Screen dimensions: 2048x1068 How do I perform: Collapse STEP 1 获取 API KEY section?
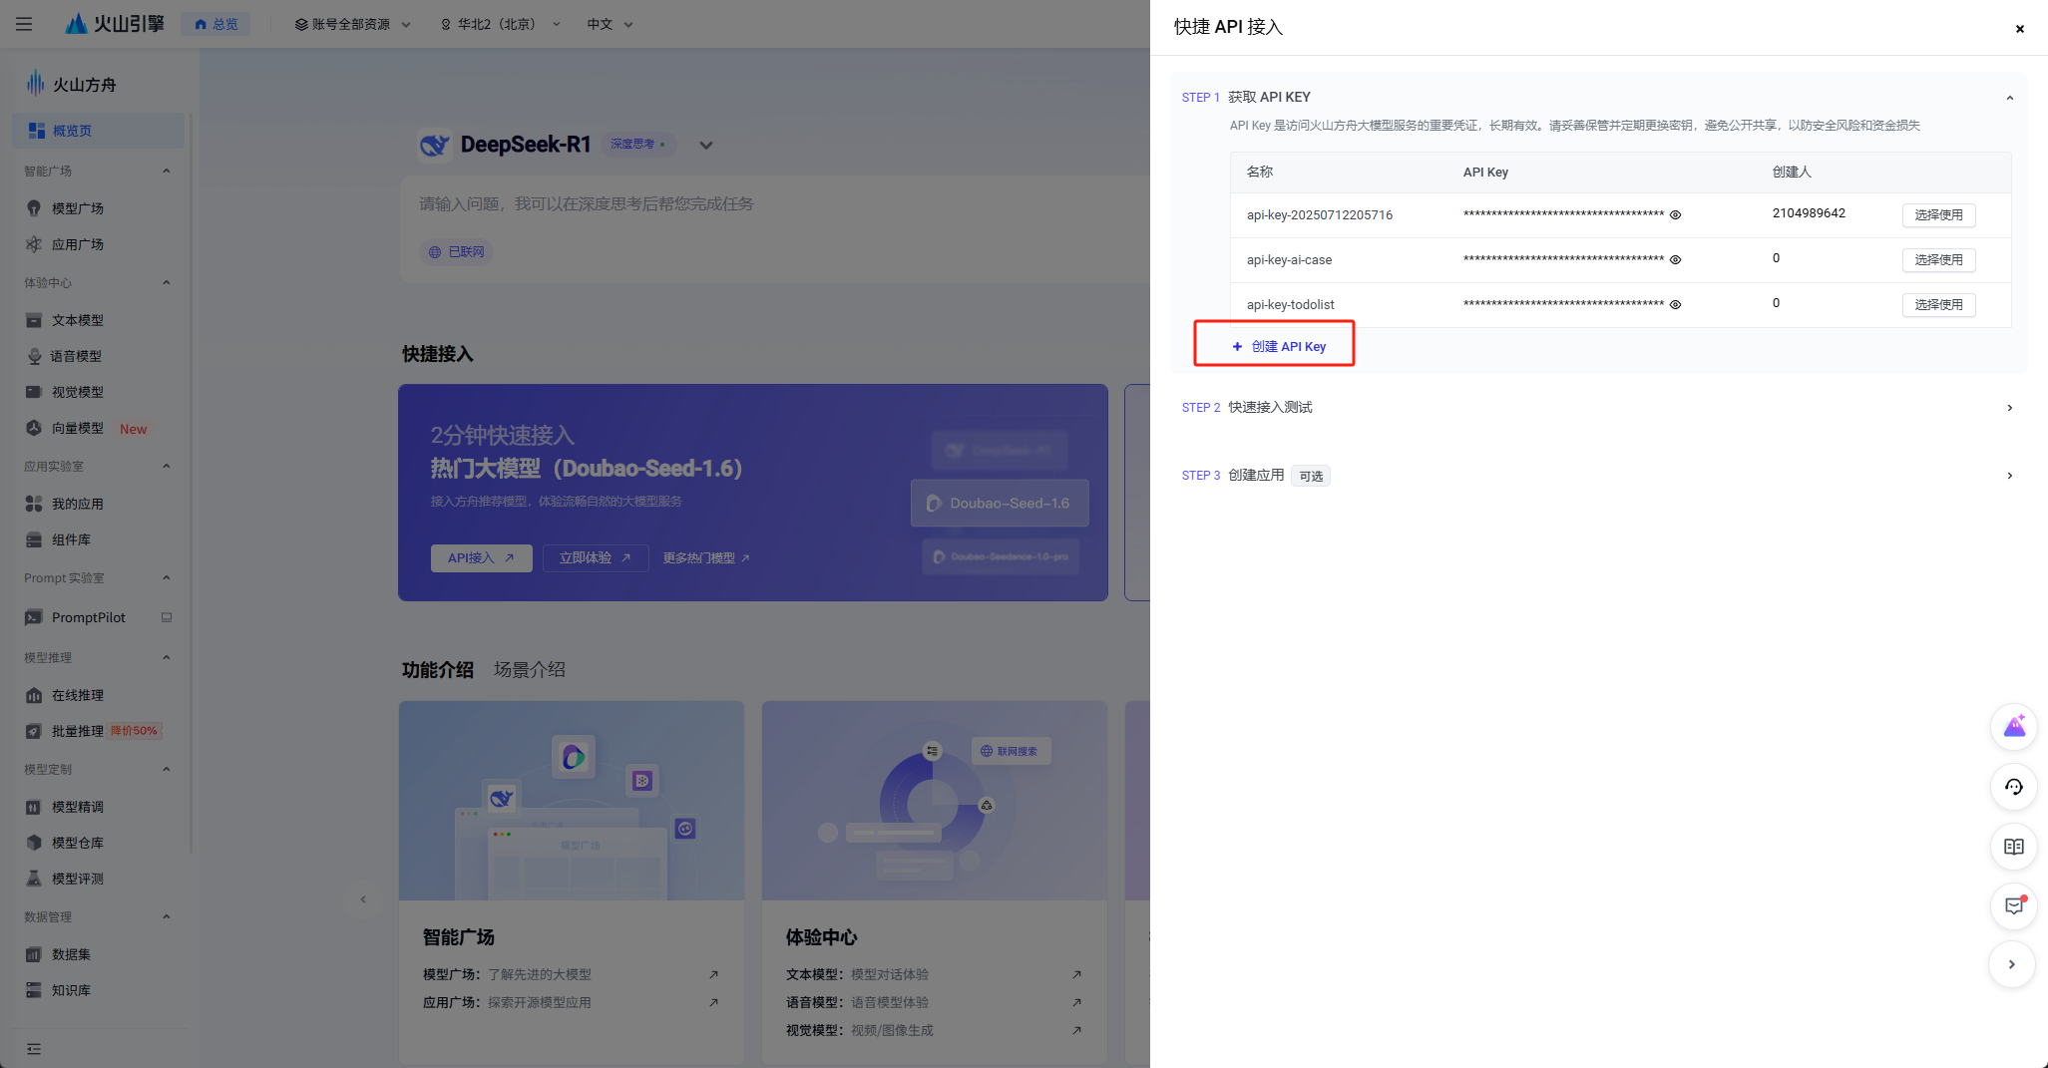(x=2010, y=98)
